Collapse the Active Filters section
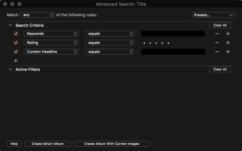This screenshot has width=242, height=151. point(10,69)
